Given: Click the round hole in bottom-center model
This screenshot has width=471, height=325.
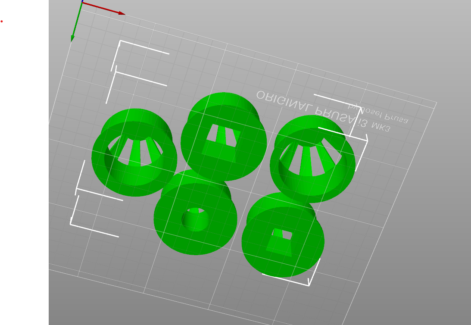Looking at the screenshot, I should (x=195, y=219).
